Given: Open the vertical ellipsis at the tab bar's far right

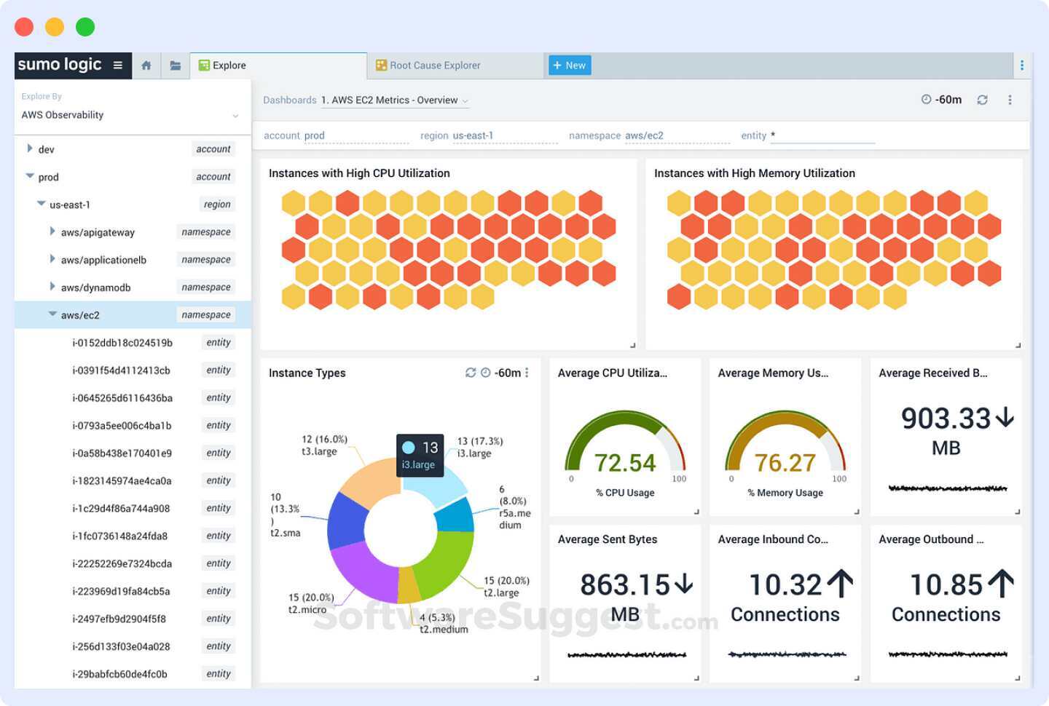Looking at the screenshot, I should tap(1022, 65).
